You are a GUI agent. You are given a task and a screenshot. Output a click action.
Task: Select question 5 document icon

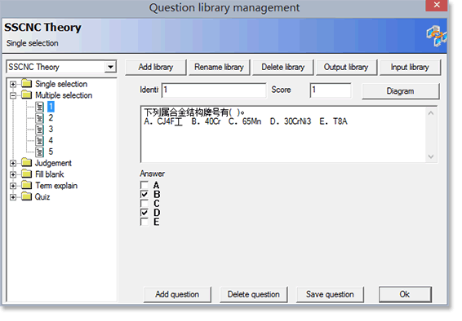point(40,152)
